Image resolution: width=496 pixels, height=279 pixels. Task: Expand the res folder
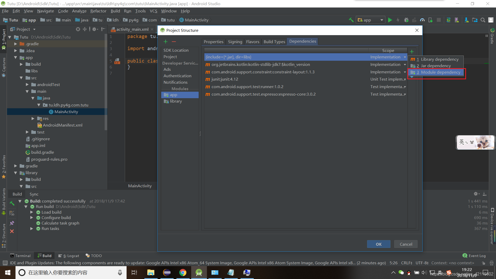point(33,118)
